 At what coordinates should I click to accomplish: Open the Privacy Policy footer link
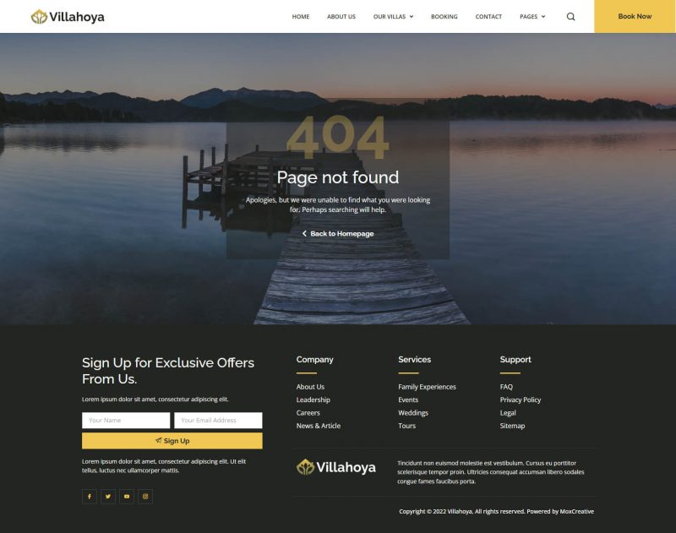pos(520,400)
